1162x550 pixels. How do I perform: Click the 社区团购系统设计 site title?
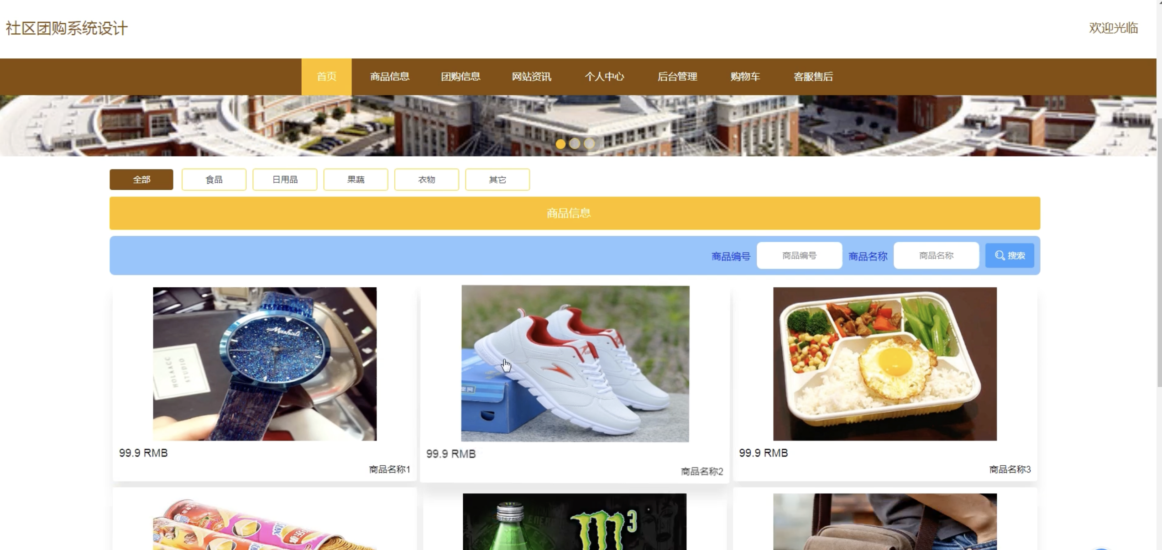(x=67, y=28)
